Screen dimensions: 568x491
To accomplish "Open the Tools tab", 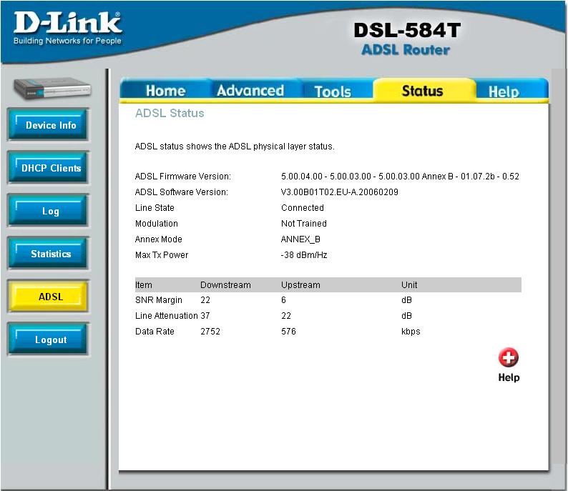I will pyautogui.click(x=333, y=91).
